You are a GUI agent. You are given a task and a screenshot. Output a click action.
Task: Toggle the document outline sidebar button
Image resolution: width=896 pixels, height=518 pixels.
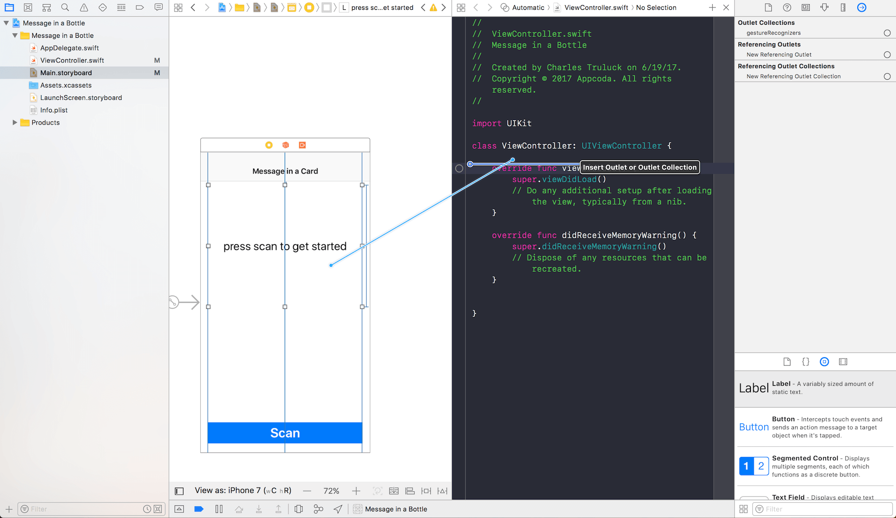[x=179, y=491]
